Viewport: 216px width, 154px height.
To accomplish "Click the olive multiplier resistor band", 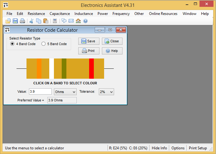I will click(64, 69).
